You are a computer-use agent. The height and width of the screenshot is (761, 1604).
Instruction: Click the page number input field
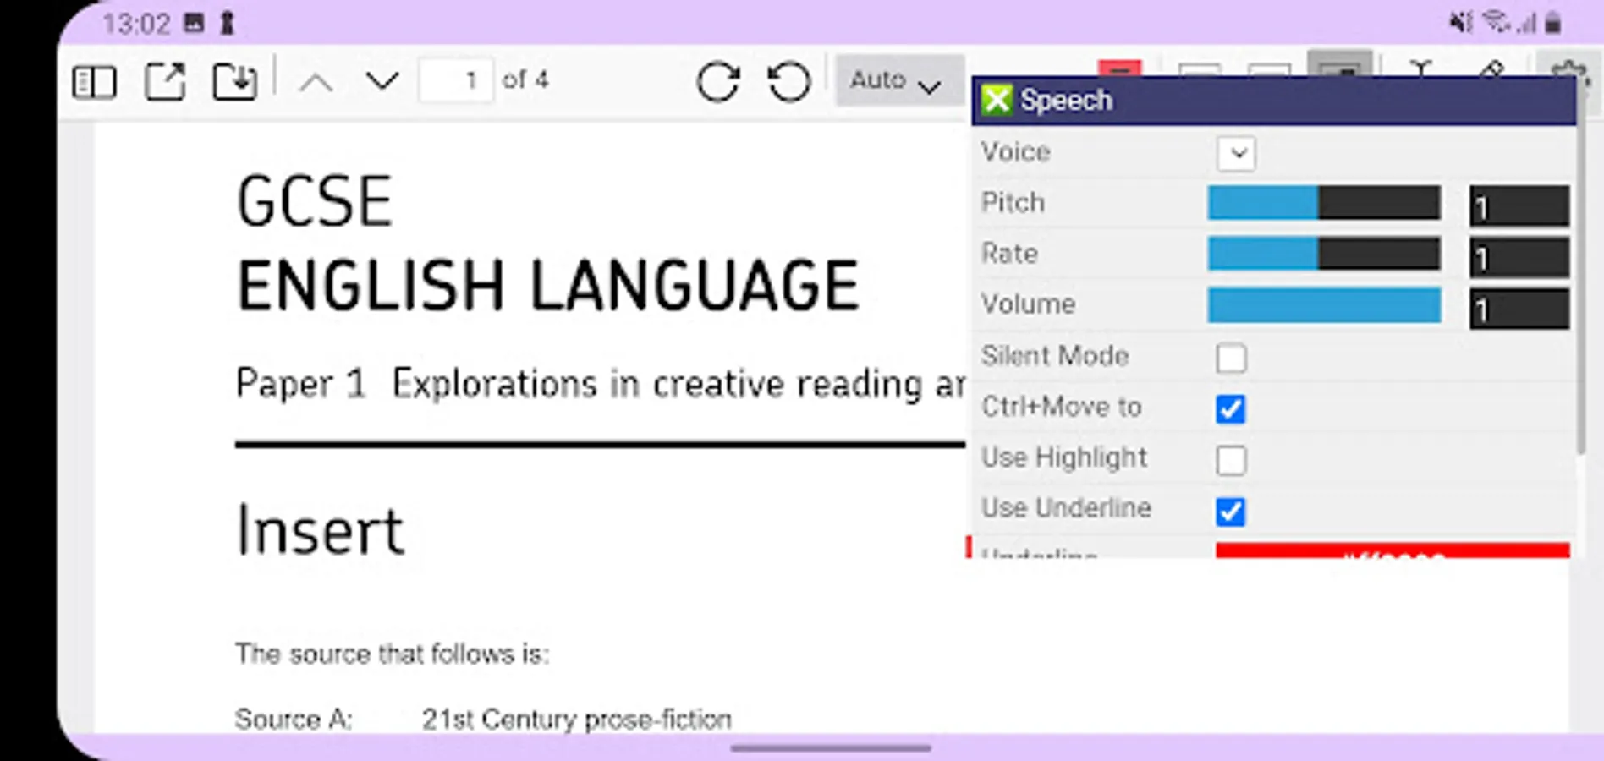click(456, 79)
